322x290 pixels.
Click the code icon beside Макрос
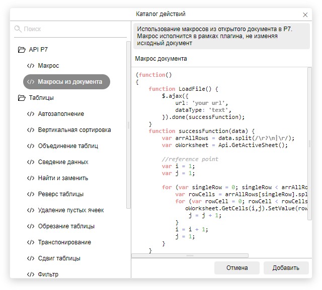pyautogui.click(x=31, y=66)
